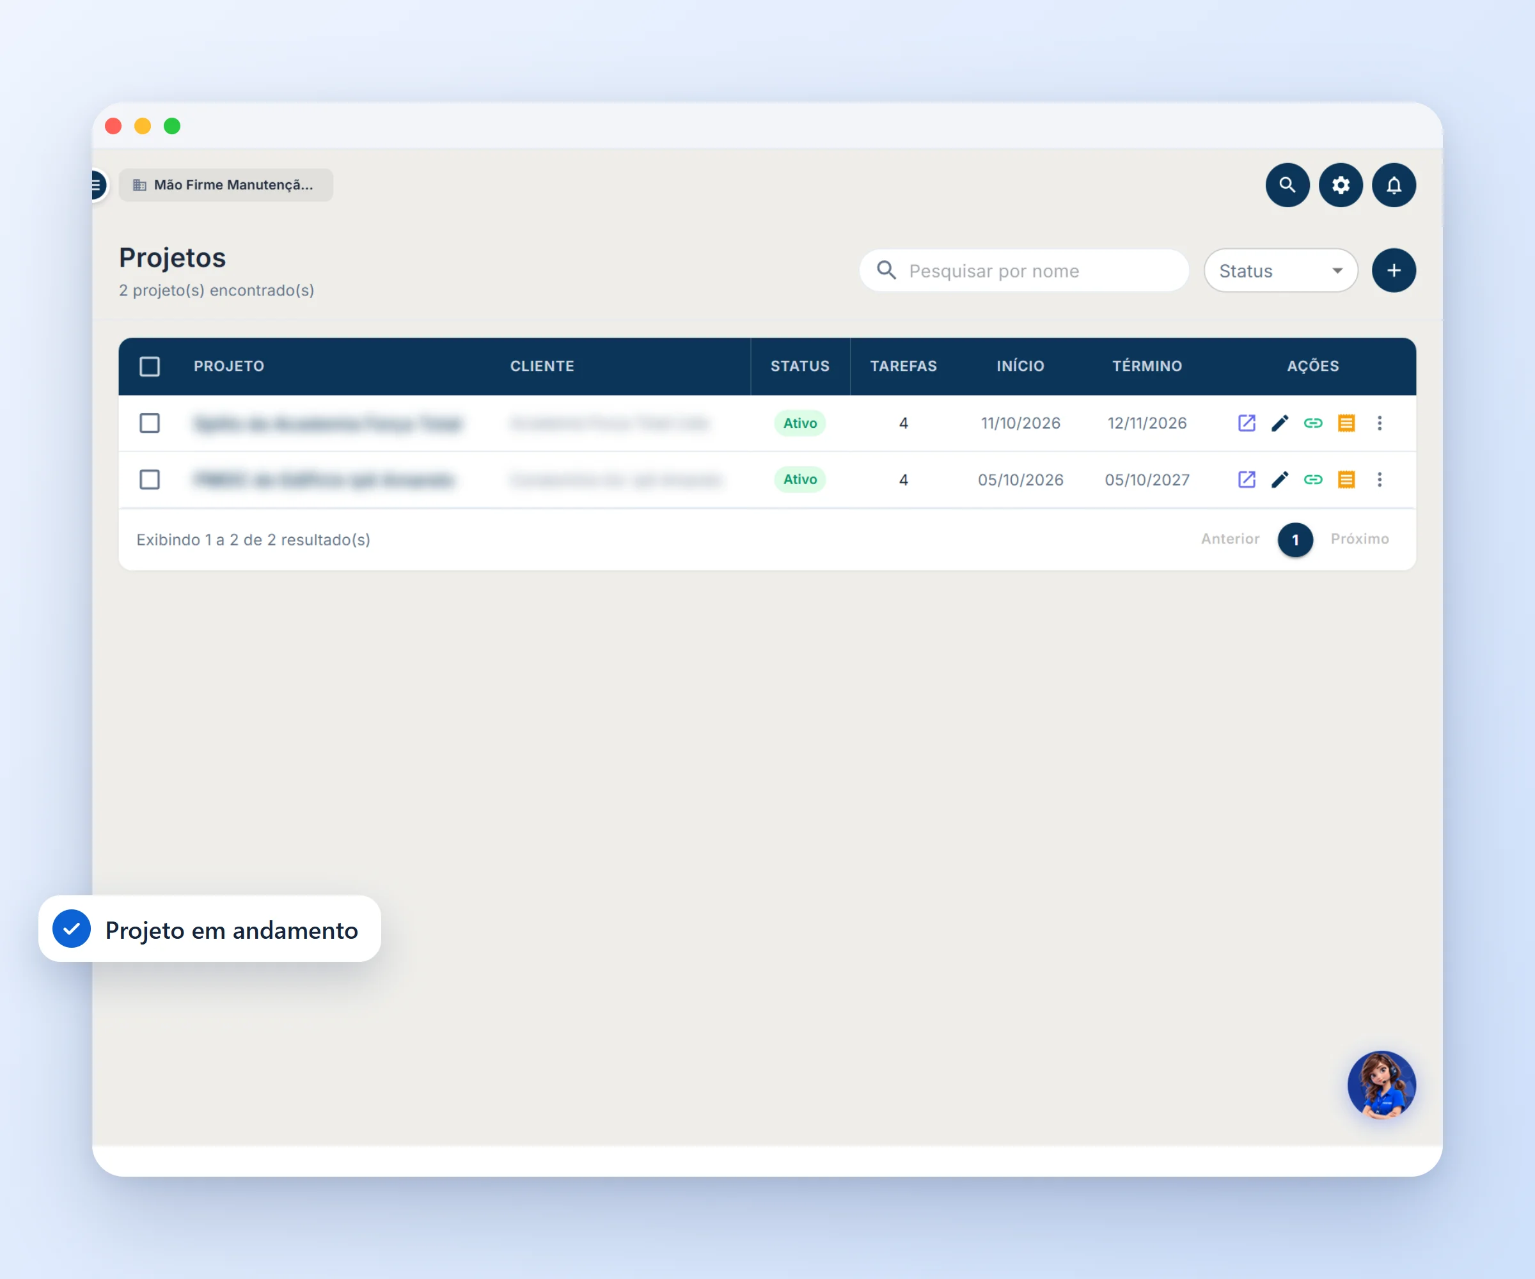Click the date 12/11/2026

(1147, 423)
